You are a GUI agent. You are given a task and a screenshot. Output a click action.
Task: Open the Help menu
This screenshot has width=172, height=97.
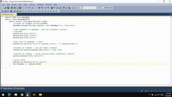55,5
